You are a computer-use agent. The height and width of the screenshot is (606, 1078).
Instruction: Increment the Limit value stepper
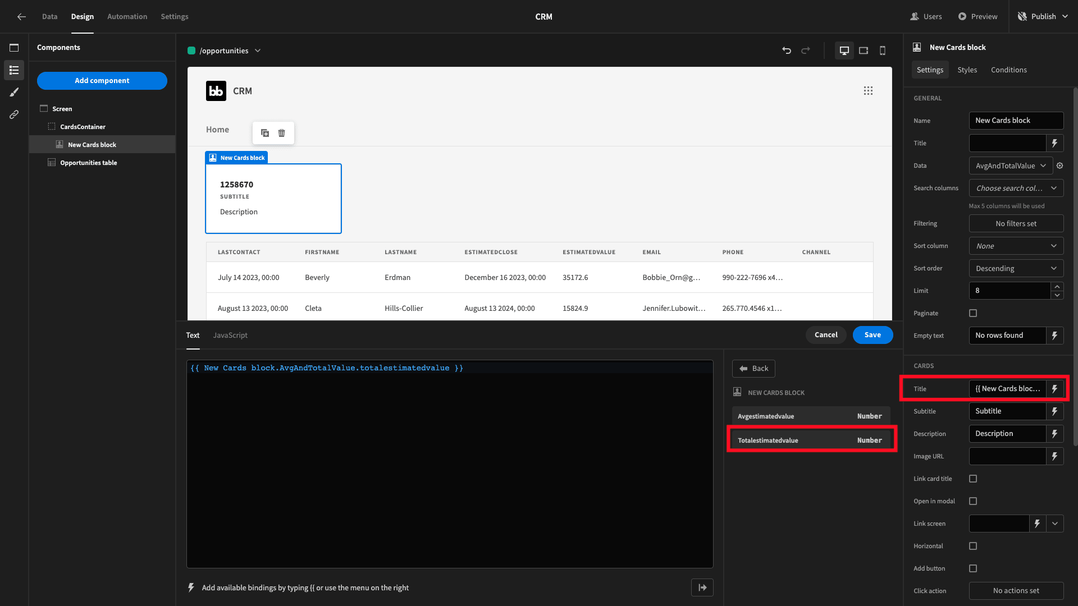[1057, 287]
